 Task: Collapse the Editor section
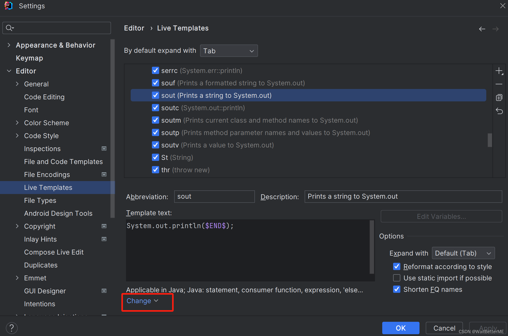[9, 71]
